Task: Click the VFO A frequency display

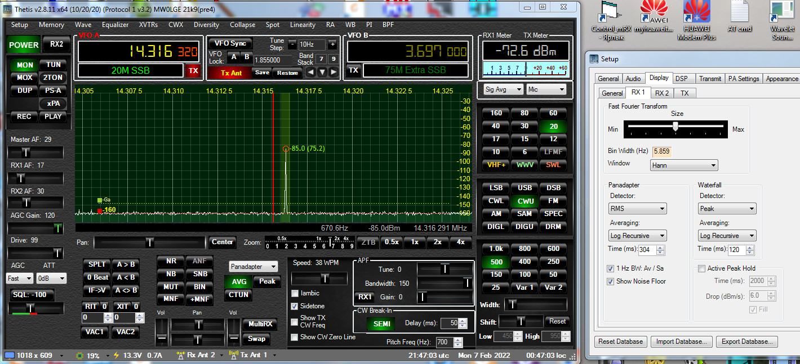Action: pos(139,52)
